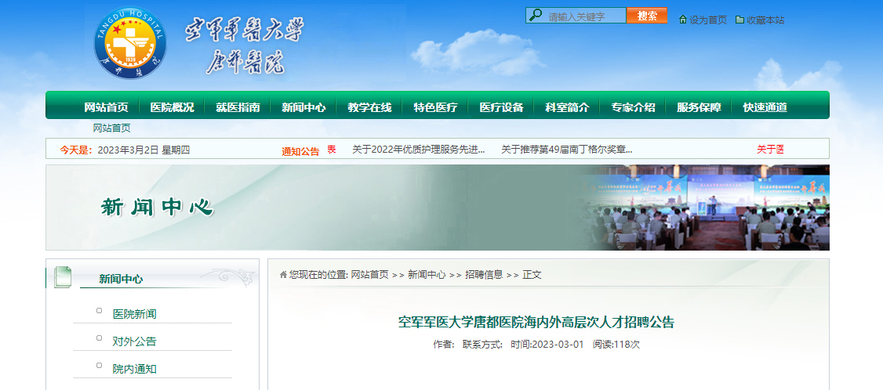Click the 通知公告 label
The image size is (883, 390).
(x=300, y=151)
